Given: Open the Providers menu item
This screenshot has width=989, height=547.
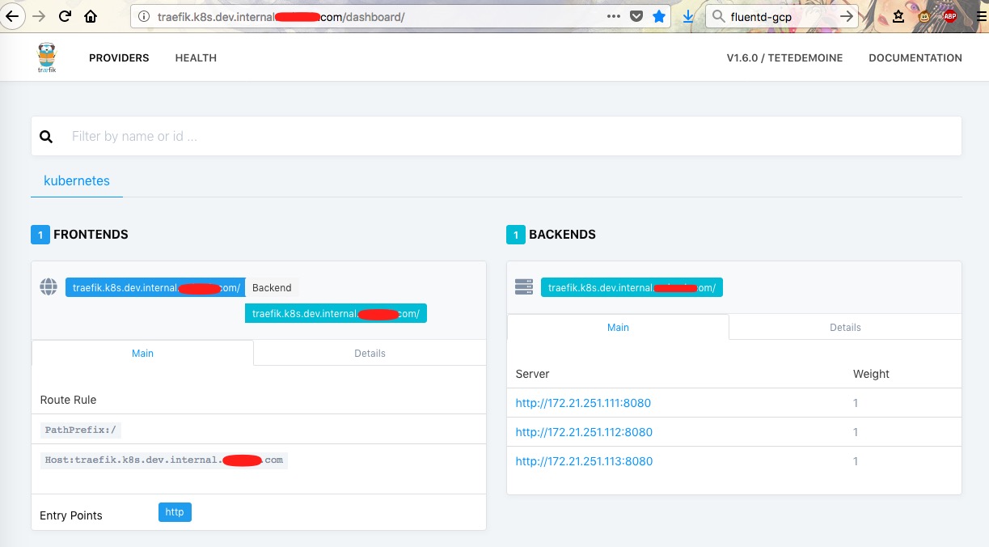Looking at the screenshot, I should point(119,58).
